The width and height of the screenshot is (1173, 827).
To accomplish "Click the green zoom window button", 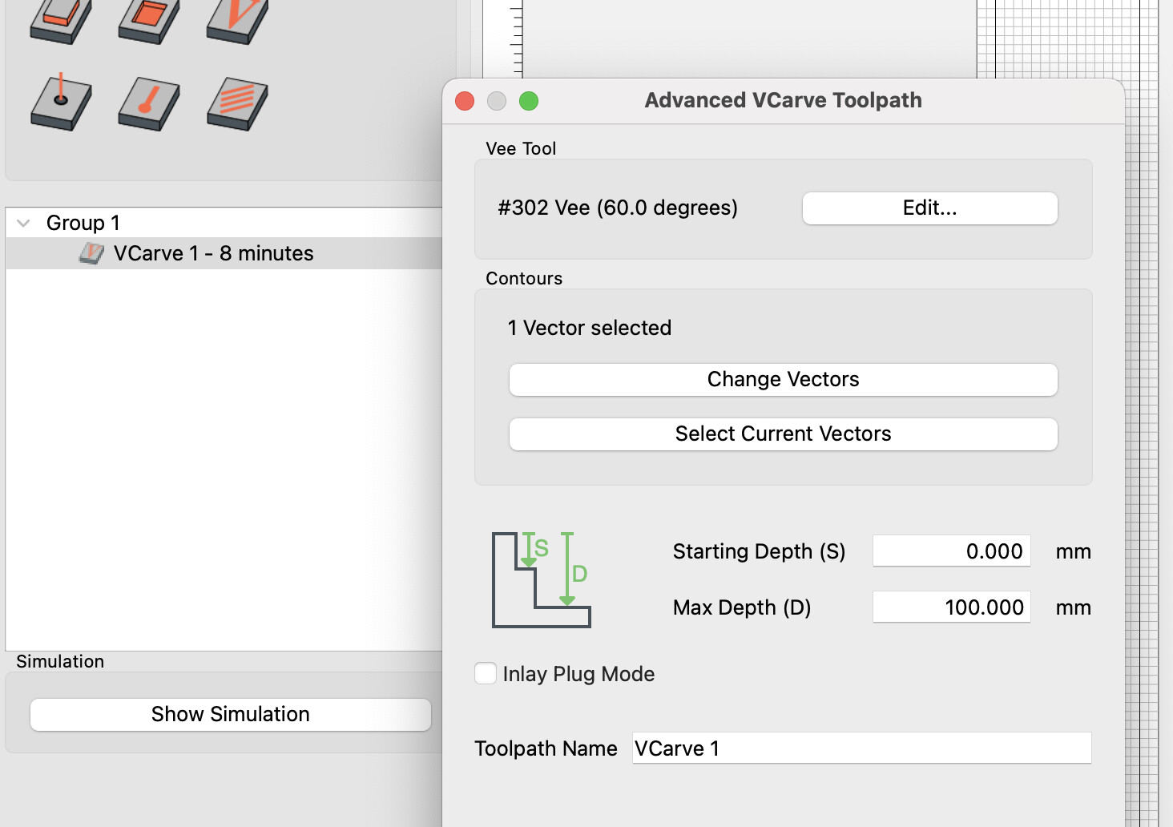I will (529, 101).
